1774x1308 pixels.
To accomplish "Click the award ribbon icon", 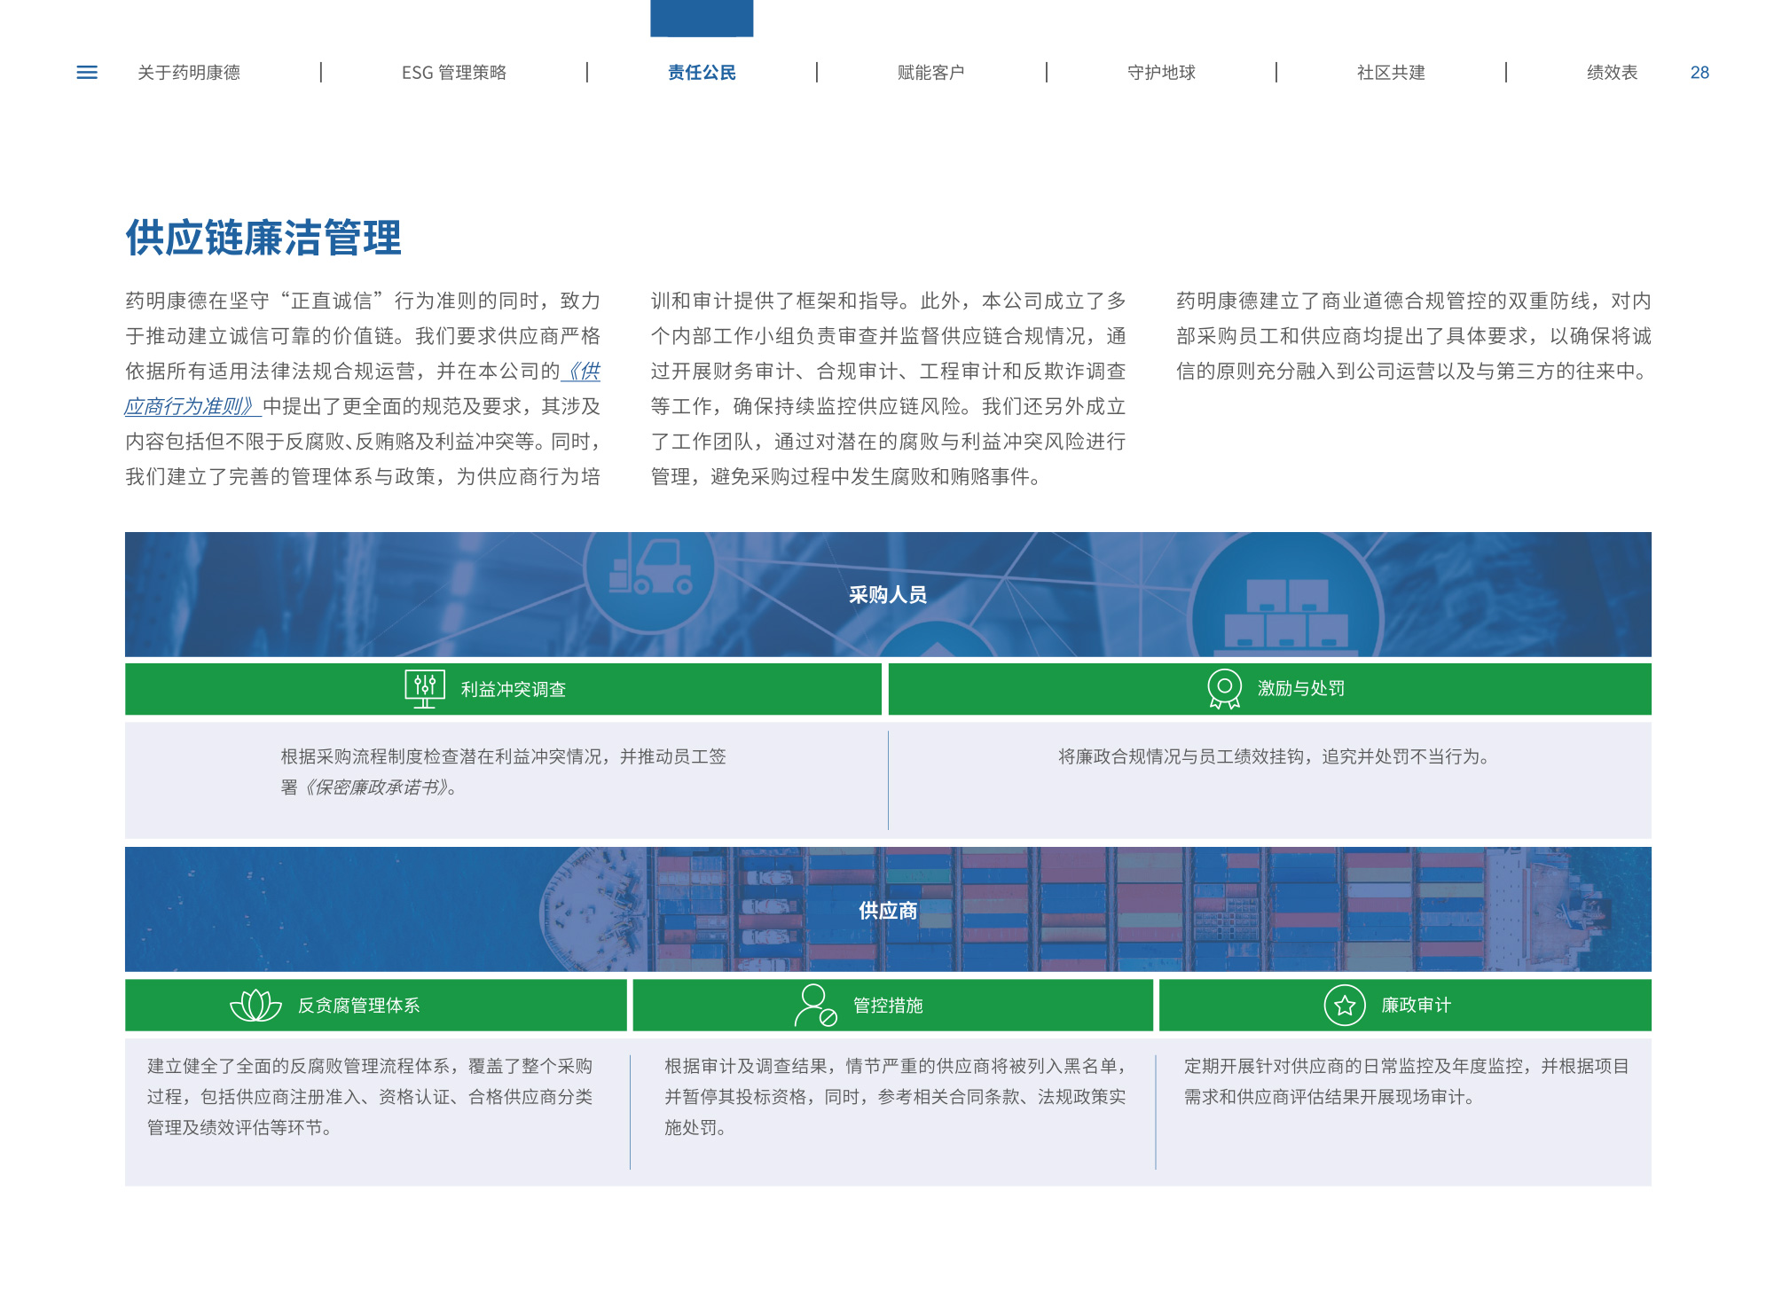I will tap(1224, 688).
